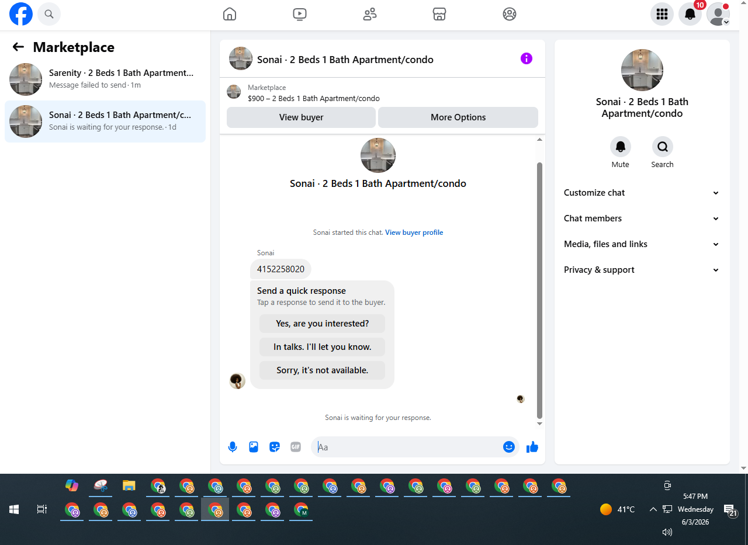Viewport: 748px width, 545px height.
Task: Click the "$900 – 2 Beds 1 Bath Apartment/condo" listing text
Action: coord(314,99)
